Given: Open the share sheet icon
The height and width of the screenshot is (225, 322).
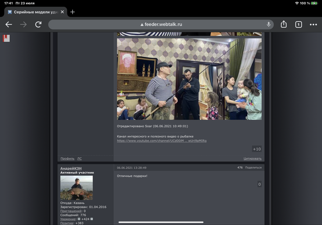Looking at the screenshot, I should (x=283, y=24).
